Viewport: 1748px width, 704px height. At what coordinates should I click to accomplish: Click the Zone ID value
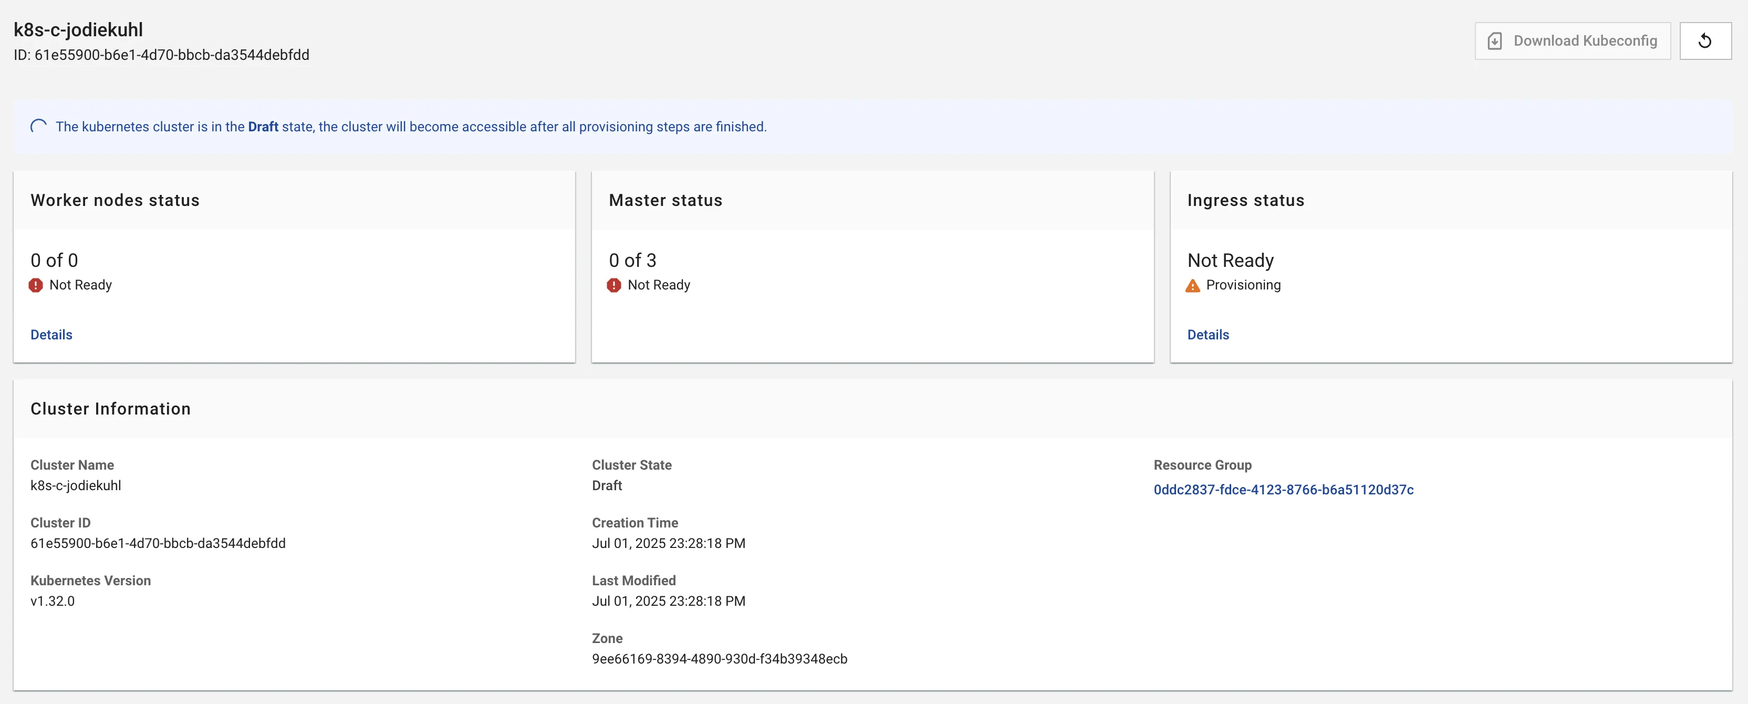pos(720,658)
